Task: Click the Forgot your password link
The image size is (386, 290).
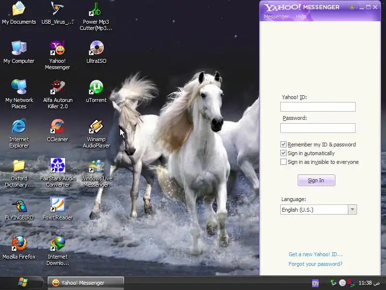Action: [316, 264]
